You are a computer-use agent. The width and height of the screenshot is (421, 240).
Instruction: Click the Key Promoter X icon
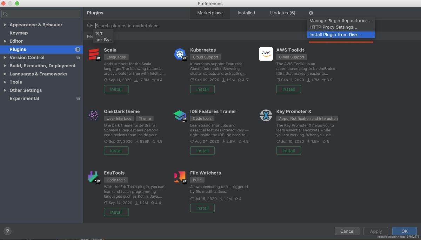click(x=266, y=116)
